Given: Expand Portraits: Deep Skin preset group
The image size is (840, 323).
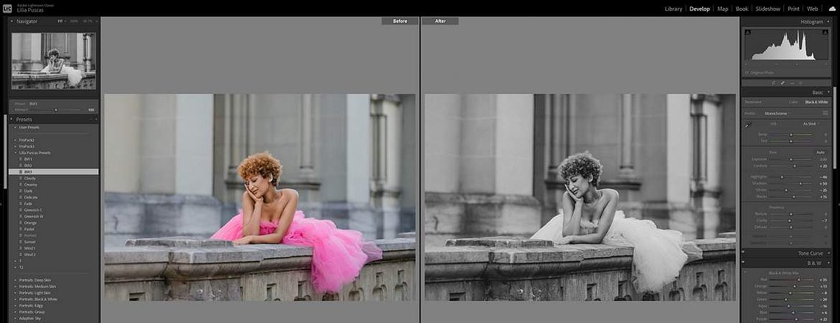Looking at the screenshot, I should click(15, 280).
